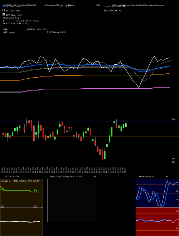Click the 'MACD: 9.14, 9.03, 0.11 C' line
The height and width of the screenshot is (236, 179).
(16, 24)
